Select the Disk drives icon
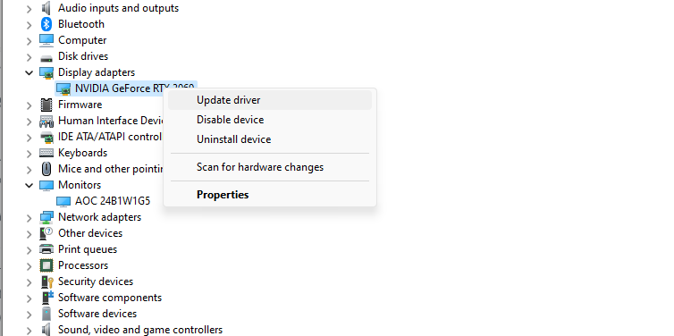 [x=46, y=57]
